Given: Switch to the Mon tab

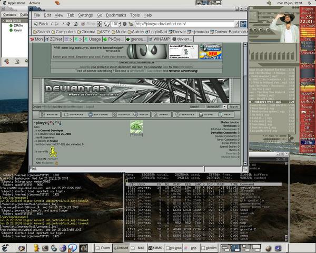Looking at the screenshot, I should coord(37,39).
